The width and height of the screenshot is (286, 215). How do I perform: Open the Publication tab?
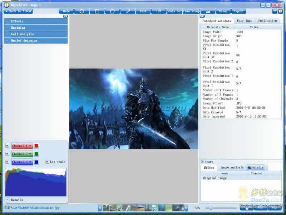pyautogui.click(x=267, y=21)
